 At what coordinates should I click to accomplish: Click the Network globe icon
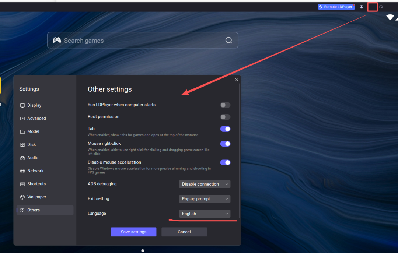click(x=22, y=171)
